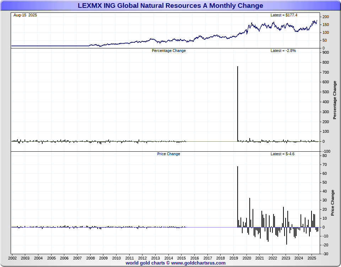341x267 pixels.
Task: Click the Latest = -2.8% label
Action: [283, 51]
